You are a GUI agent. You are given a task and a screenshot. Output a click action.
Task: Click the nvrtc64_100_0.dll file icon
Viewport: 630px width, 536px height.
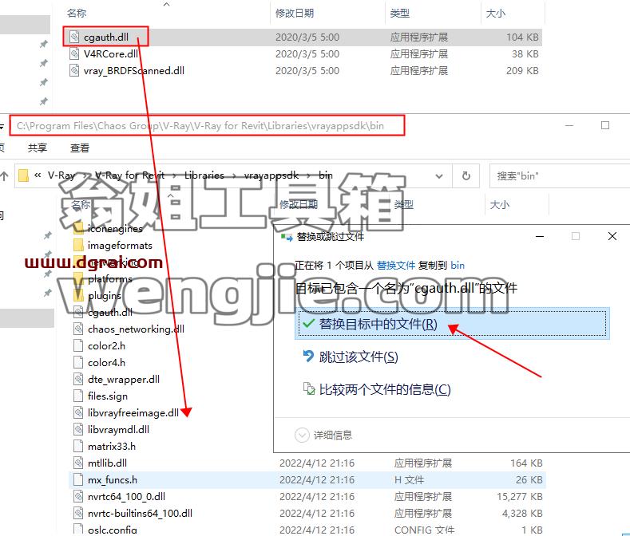(78, 497)
